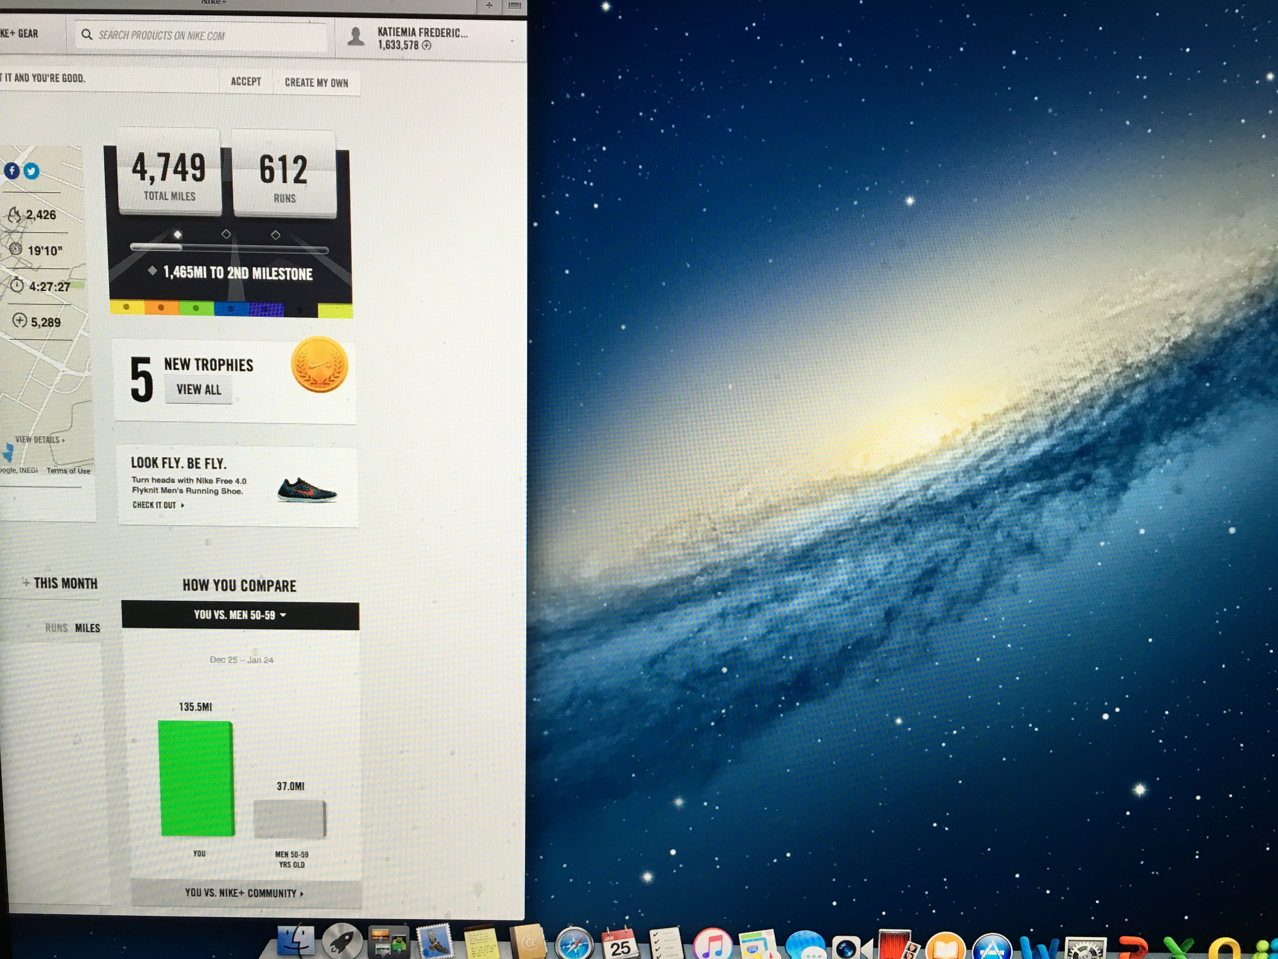The image size is (1278, 959).
Task: Open Launchpad rocket icon in dock
Action: coord(342,942)
